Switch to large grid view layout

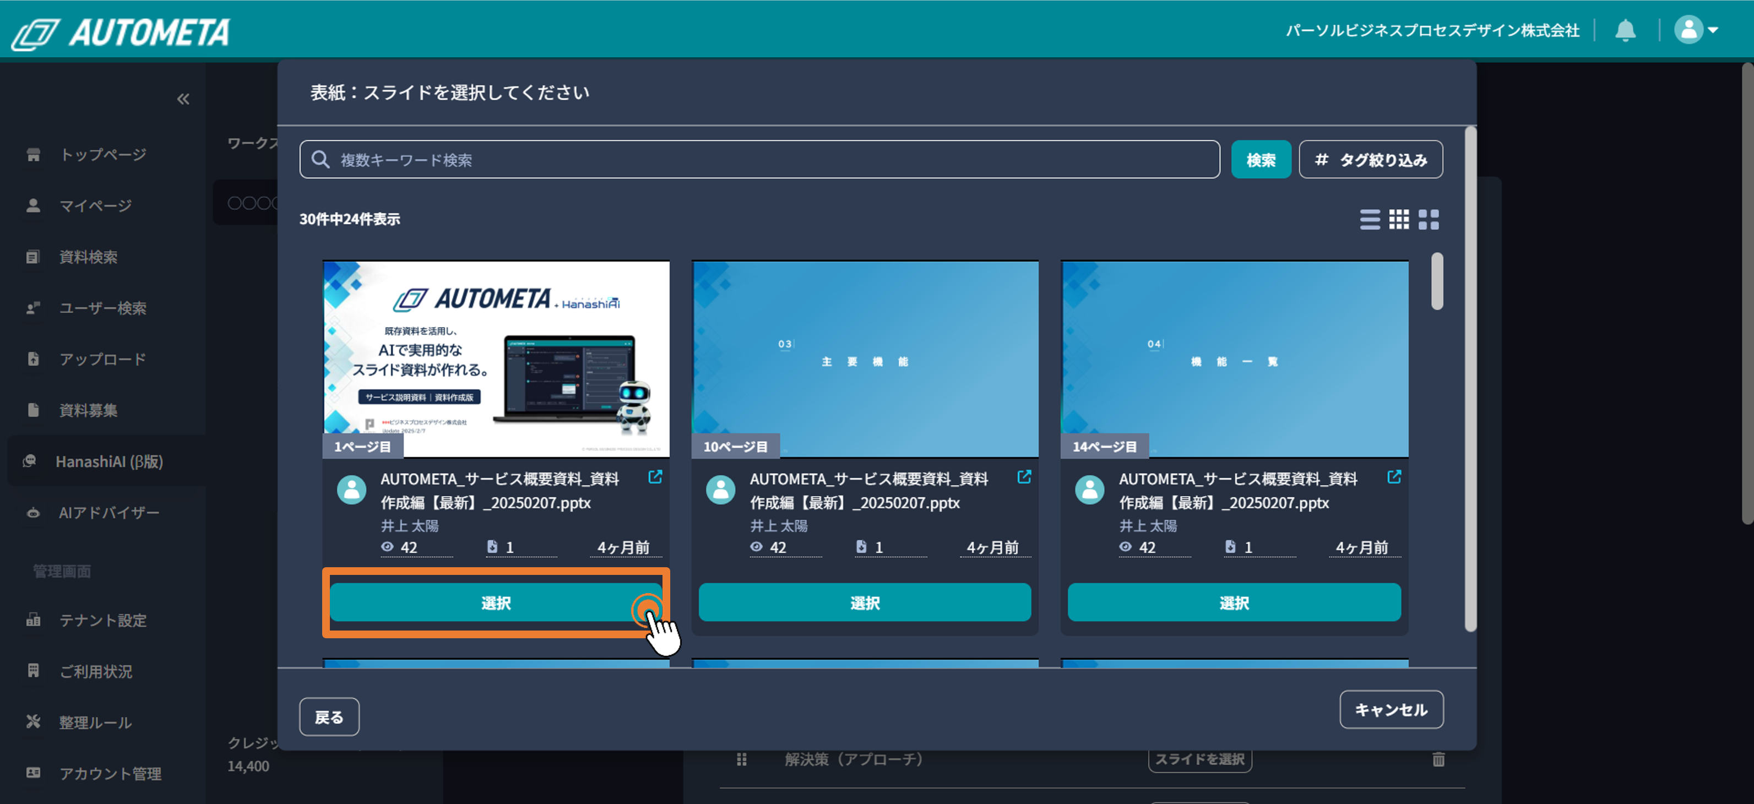[x=1429, y=219]
